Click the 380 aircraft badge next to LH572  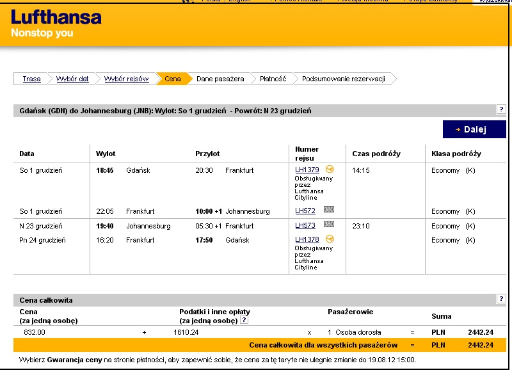pyautogui.click(x=329, y=209)
